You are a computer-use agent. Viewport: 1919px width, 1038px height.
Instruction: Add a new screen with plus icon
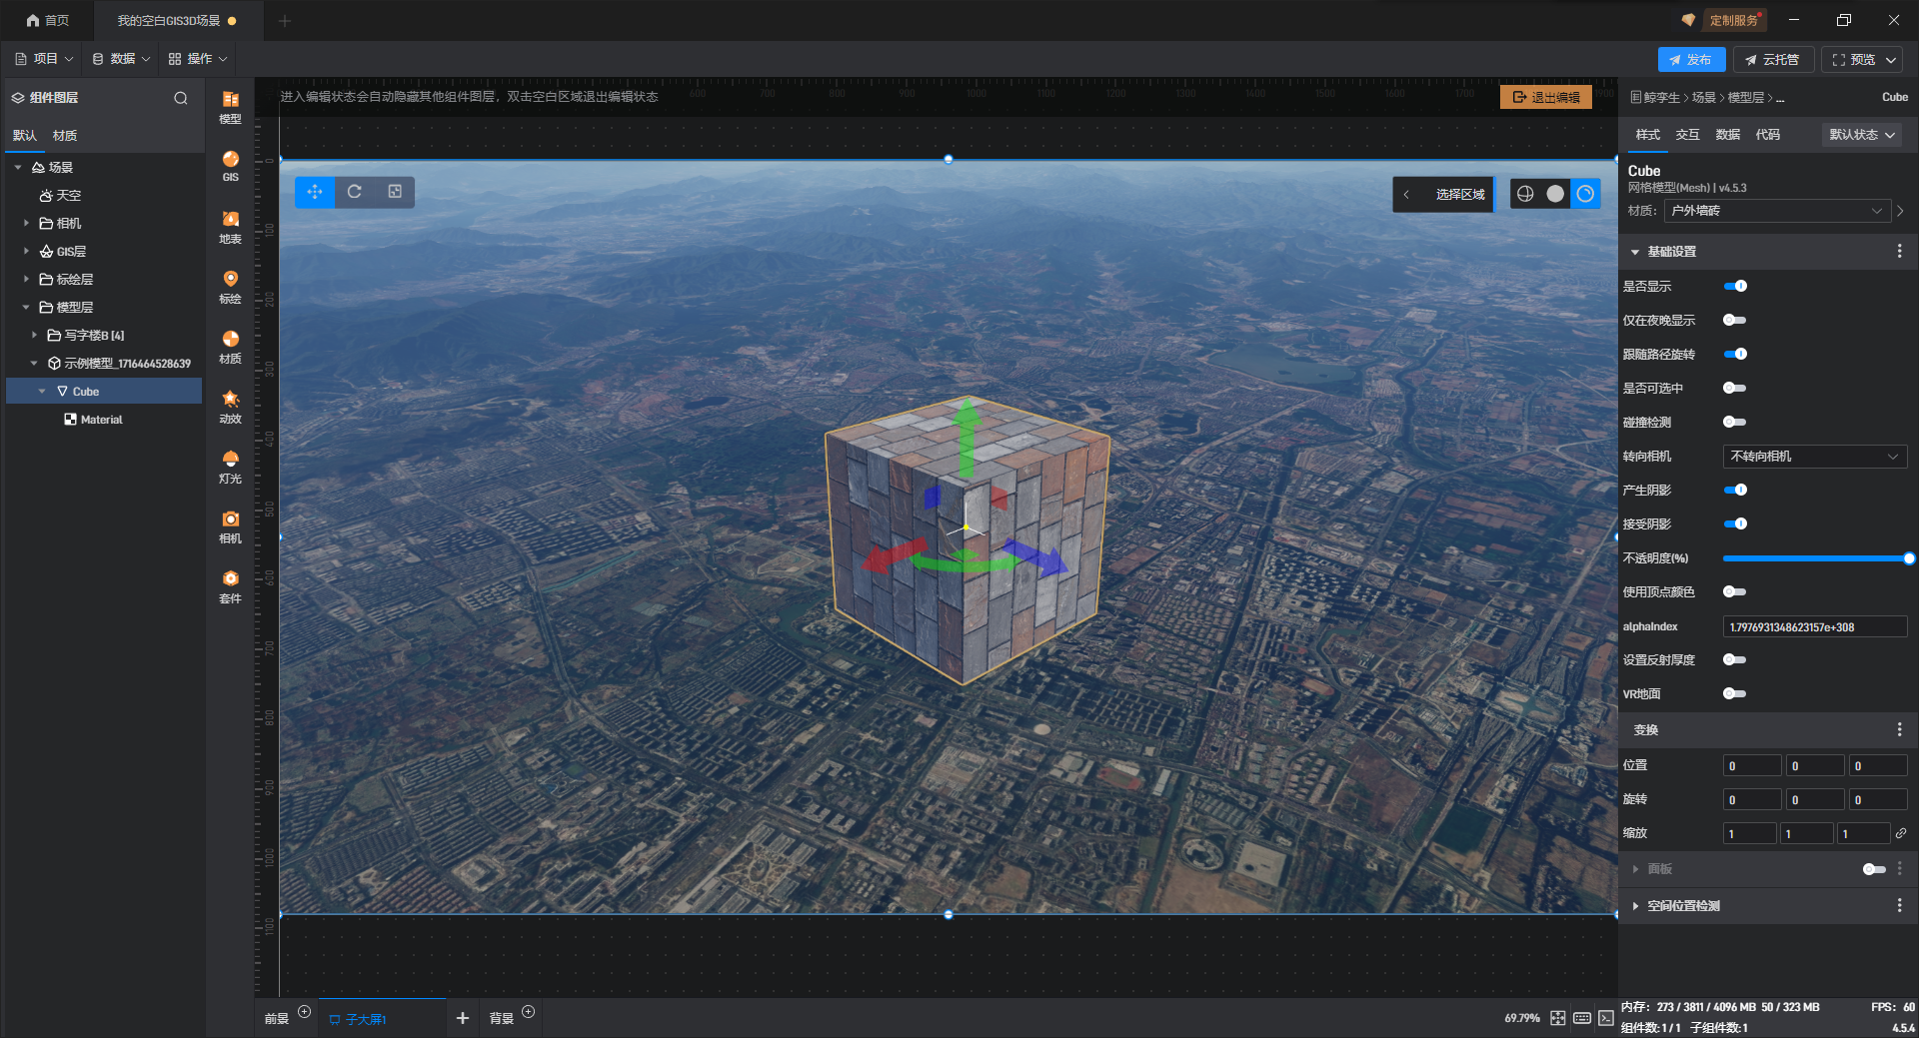[x=462, y=1018]
